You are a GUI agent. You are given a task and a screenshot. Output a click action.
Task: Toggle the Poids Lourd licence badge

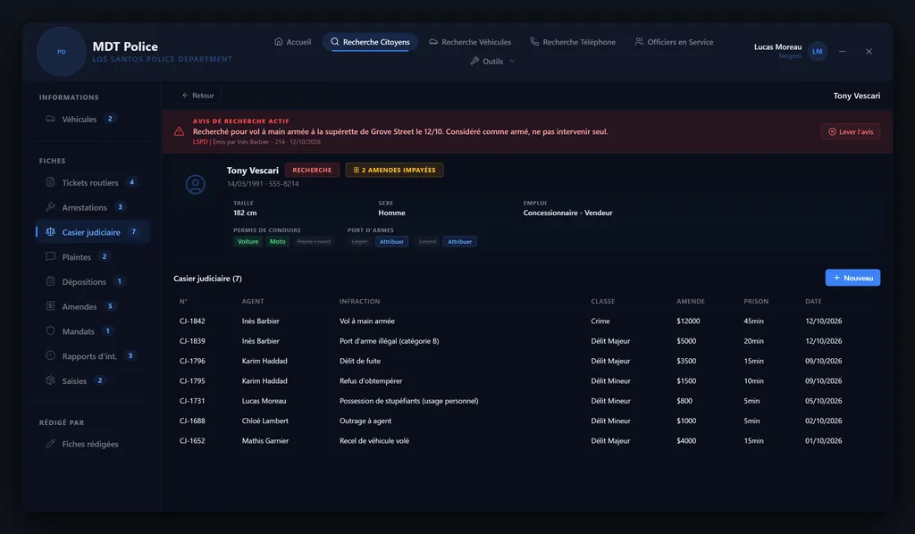point(314,241)
